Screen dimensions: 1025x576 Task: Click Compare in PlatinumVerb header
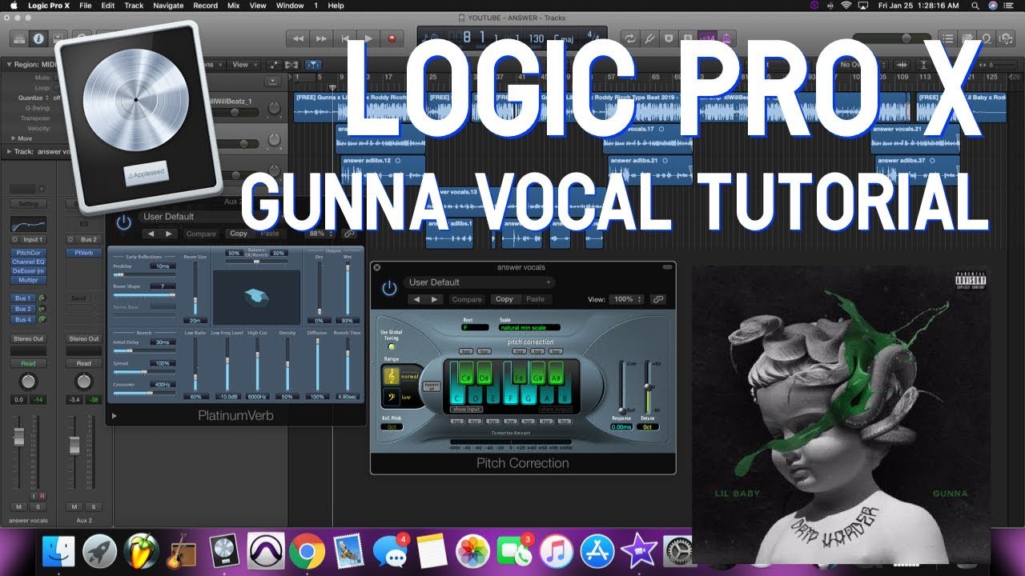pyautogui.click(x=202, y=234)
